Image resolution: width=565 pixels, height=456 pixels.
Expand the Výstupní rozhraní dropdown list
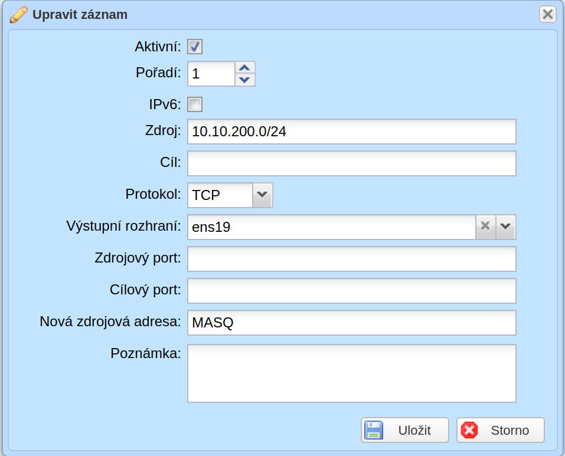pyautogui.click(x=505, y=227)
